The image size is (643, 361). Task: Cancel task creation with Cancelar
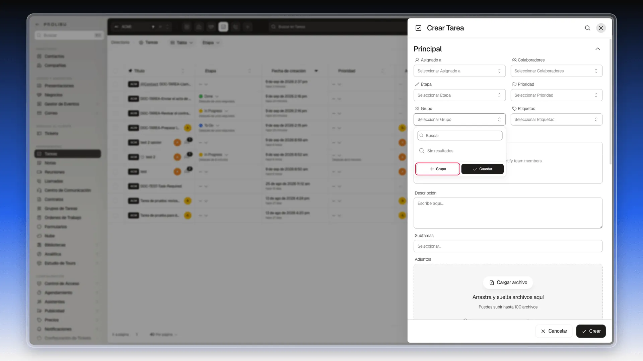(554, 331)
